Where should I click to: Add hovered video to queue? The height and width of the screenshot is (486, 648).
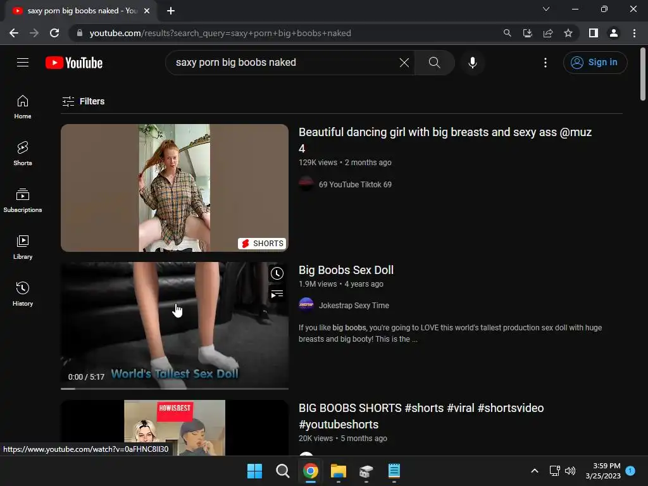[277, 294]
